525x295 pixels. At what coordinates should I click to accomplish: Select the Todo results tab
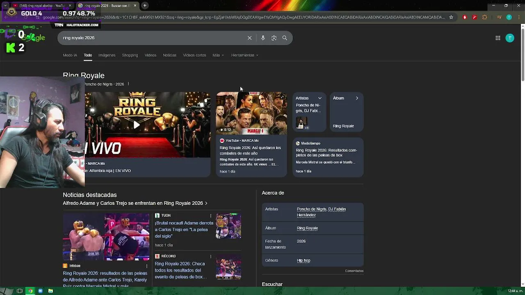point(88,55)
